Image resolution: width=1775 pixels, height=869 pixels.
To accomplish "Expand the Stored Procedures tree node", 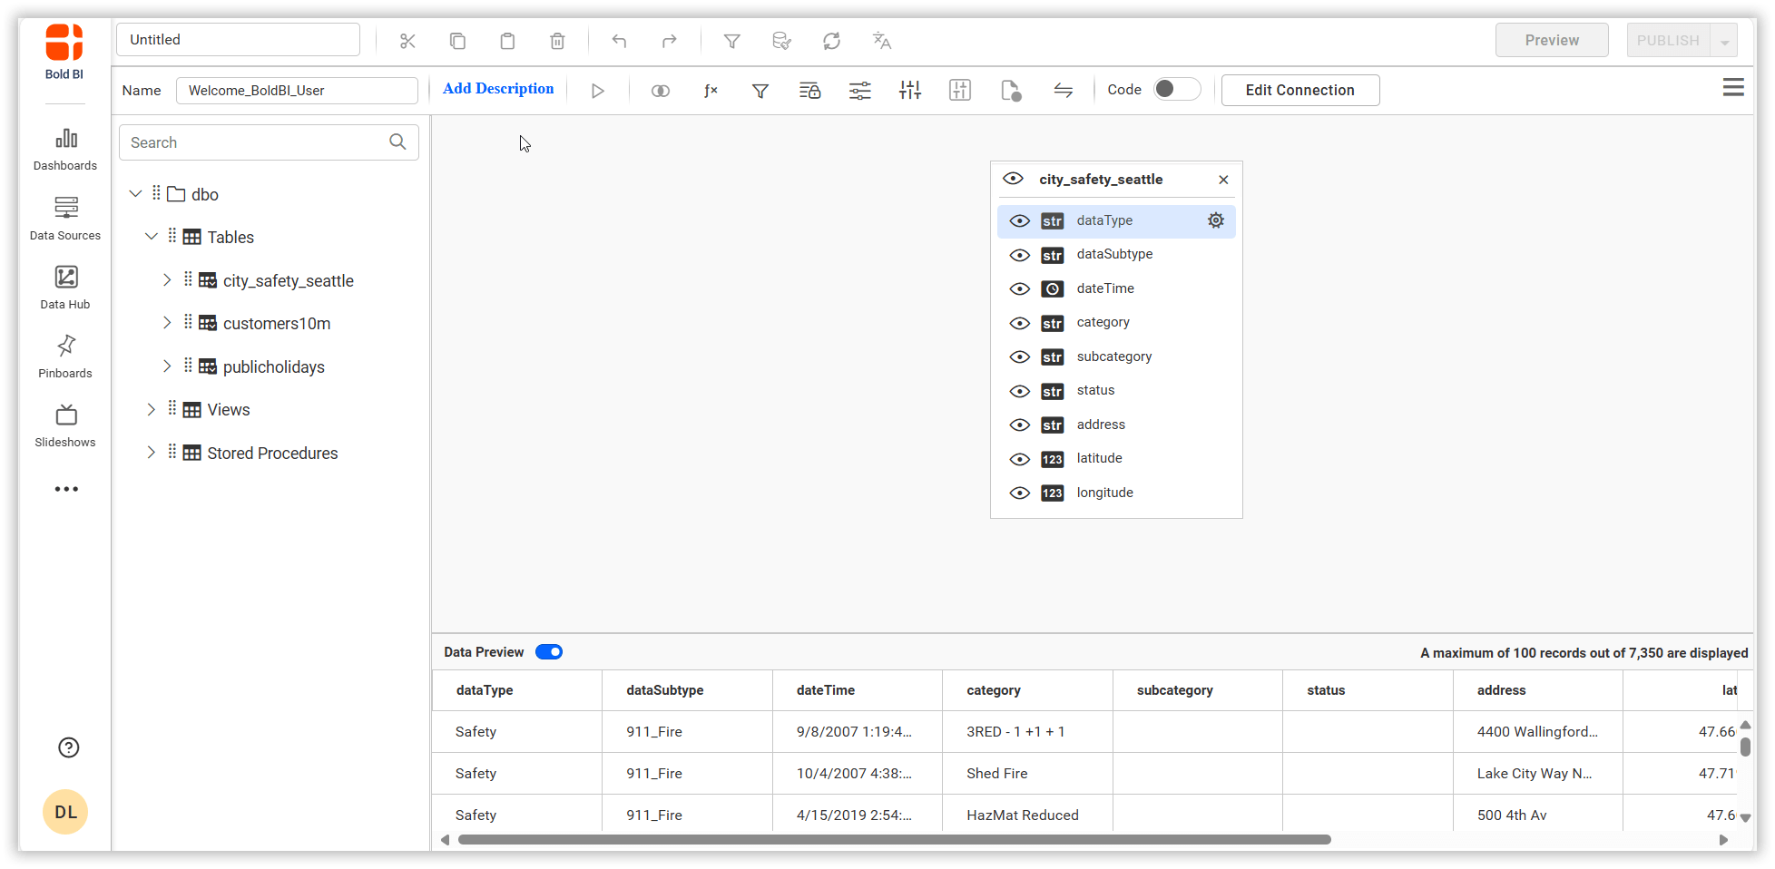I will (x=152, y=453).
